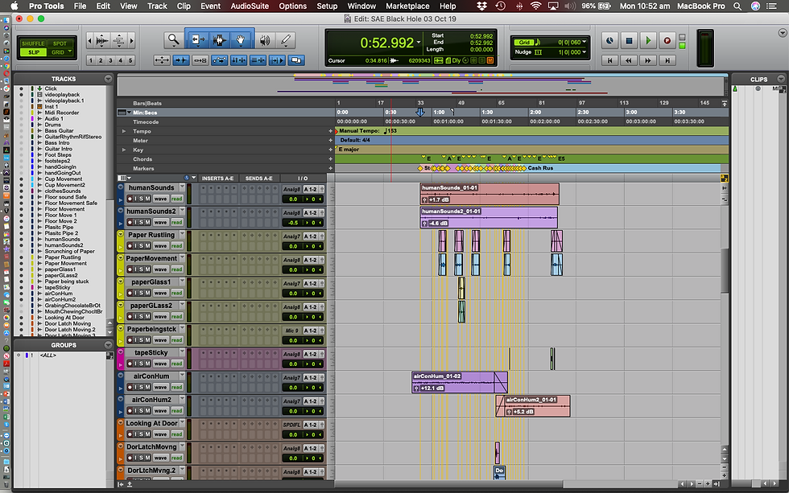
Task: Recall zoom preset 1
Action: [x=91, y=60]
